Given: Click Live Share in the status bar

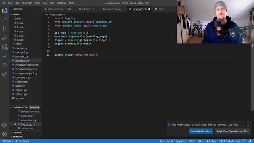Looking at the screenshot, I should click(x=22, y=141).
